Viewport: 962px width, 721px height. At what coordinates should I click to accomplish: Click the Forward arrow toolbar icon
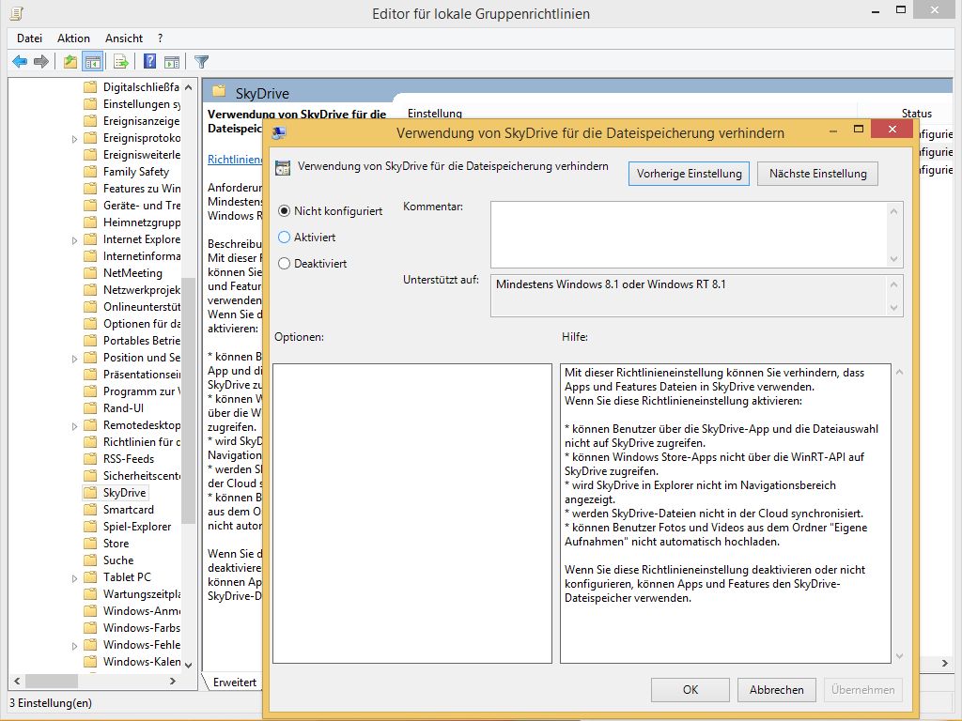(41, 61)
